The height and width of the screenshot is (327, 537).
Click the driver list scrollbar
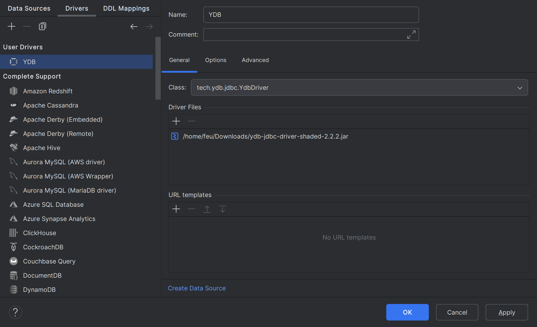pos(158,68)
